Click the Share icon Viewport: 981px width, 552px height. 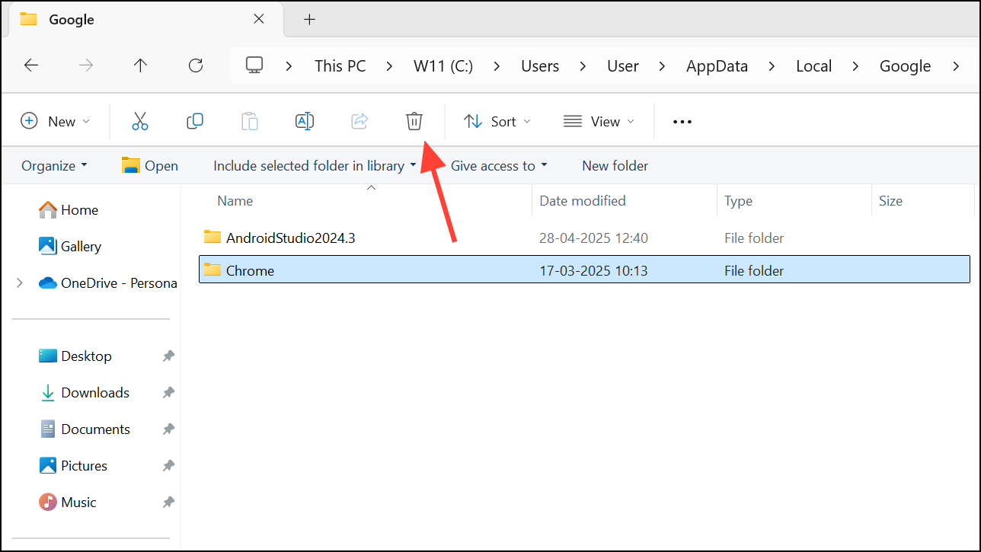[x=359, y=121]
